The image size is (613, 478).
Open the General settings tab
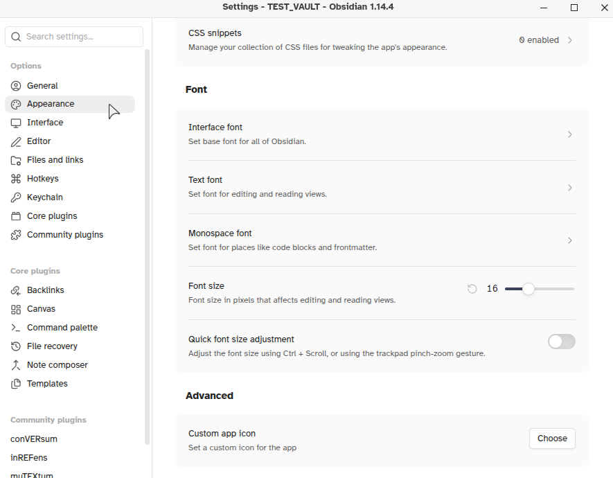(70, 86)
